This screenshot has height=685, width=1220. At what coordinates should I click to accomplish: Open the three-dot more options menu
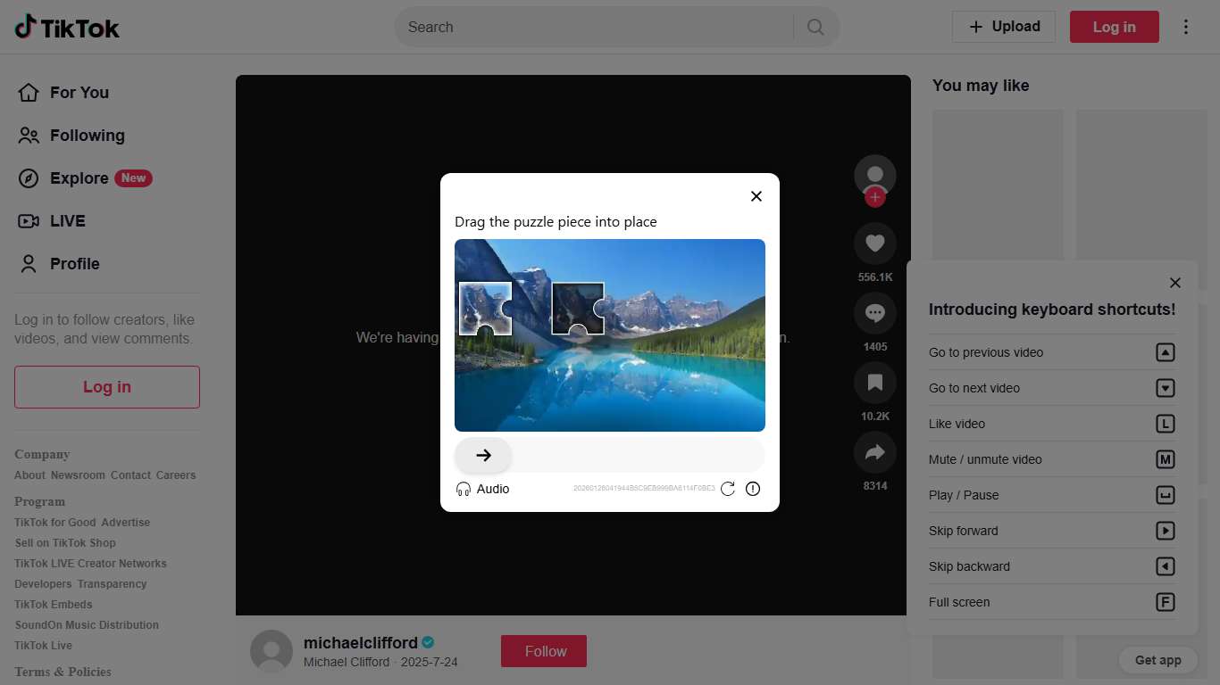coord(1186,27)
